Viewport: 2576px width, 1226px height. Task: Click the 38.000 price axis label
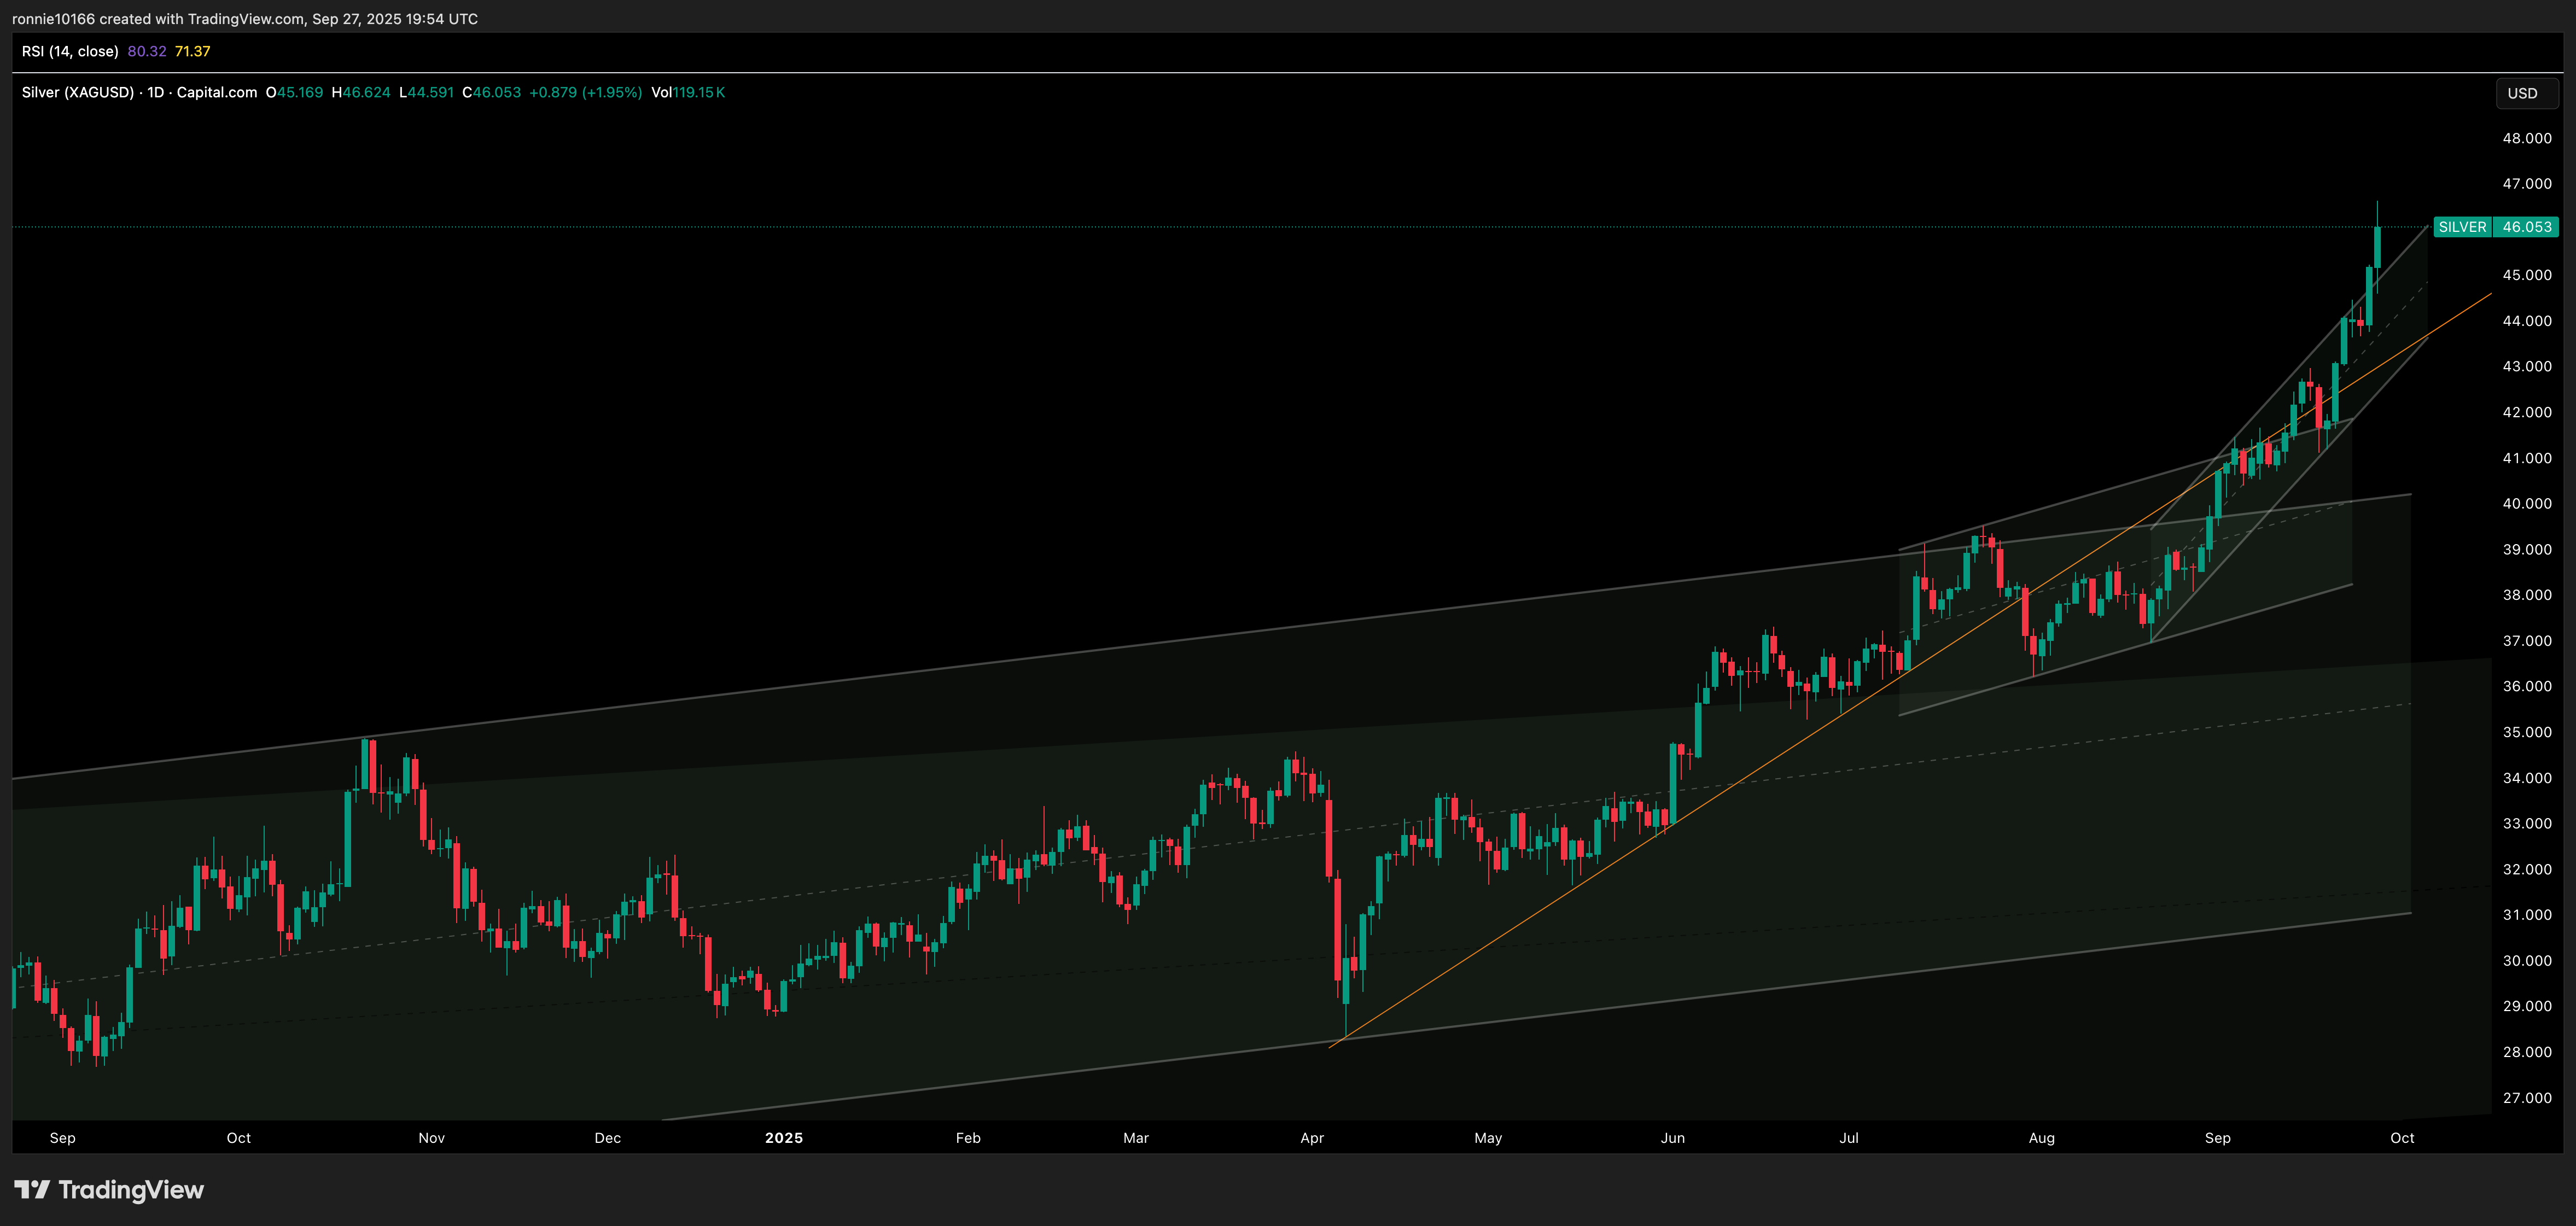point(2527,595)
